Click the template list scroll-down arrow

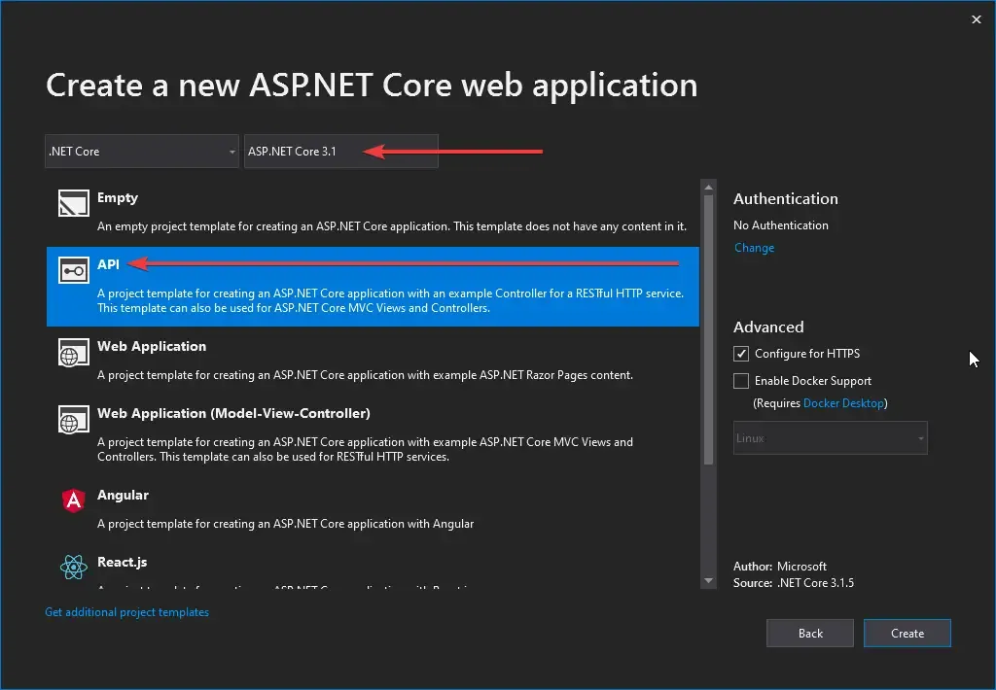[x=708, y=580]
